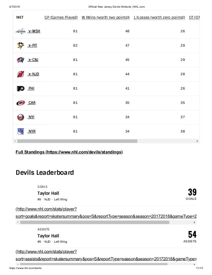Click the Washington Capitals team logo
The width and height of the screenshot is (212, 275).
click(21, 31)
